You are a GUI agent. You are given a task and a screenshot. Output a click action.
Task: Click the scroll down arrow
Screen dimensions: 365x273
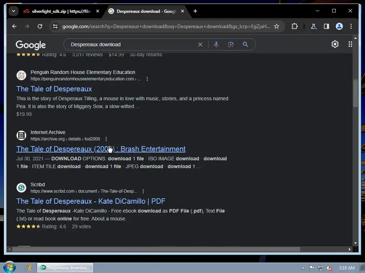(355, 243)
